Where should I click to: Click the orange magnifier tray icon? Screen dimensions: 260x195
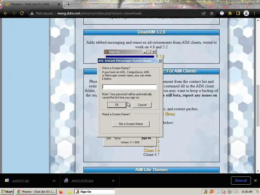pos(212,192)
